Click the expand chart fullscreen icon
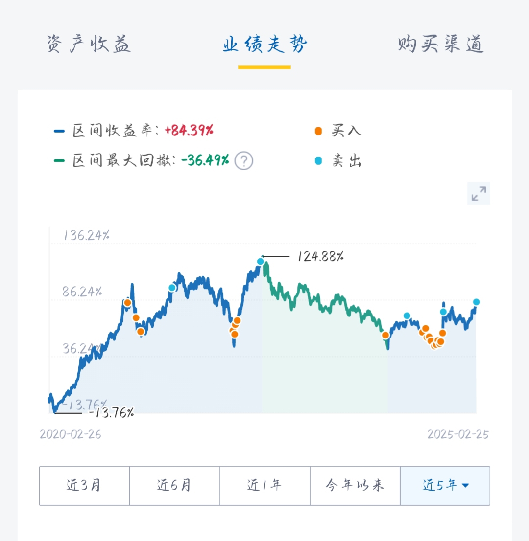This screenshot has width=529, height=541. [x=479, y=194]
